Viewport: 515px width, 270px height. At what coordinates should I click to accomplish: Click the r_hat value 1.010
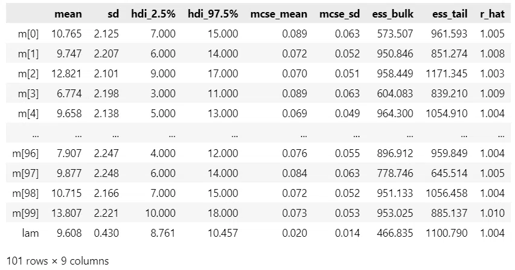(492, 213)
